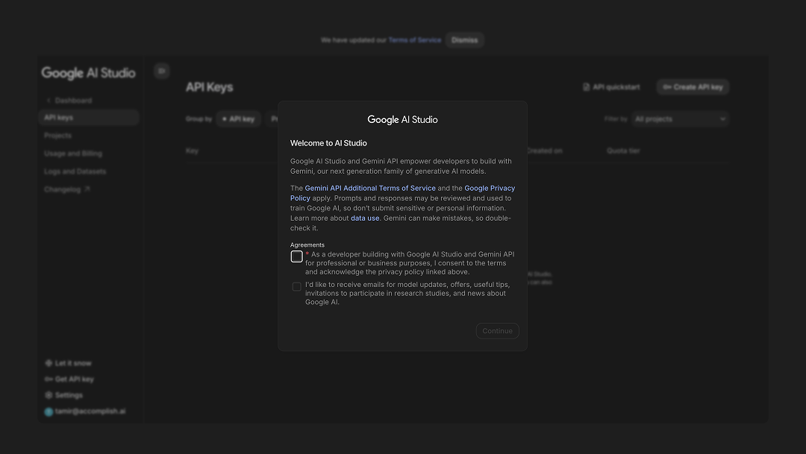Image resolution: width=806 pixels, height=454 pixels.
Task: Open the API quickstart document link
Action: click(611, 87)
